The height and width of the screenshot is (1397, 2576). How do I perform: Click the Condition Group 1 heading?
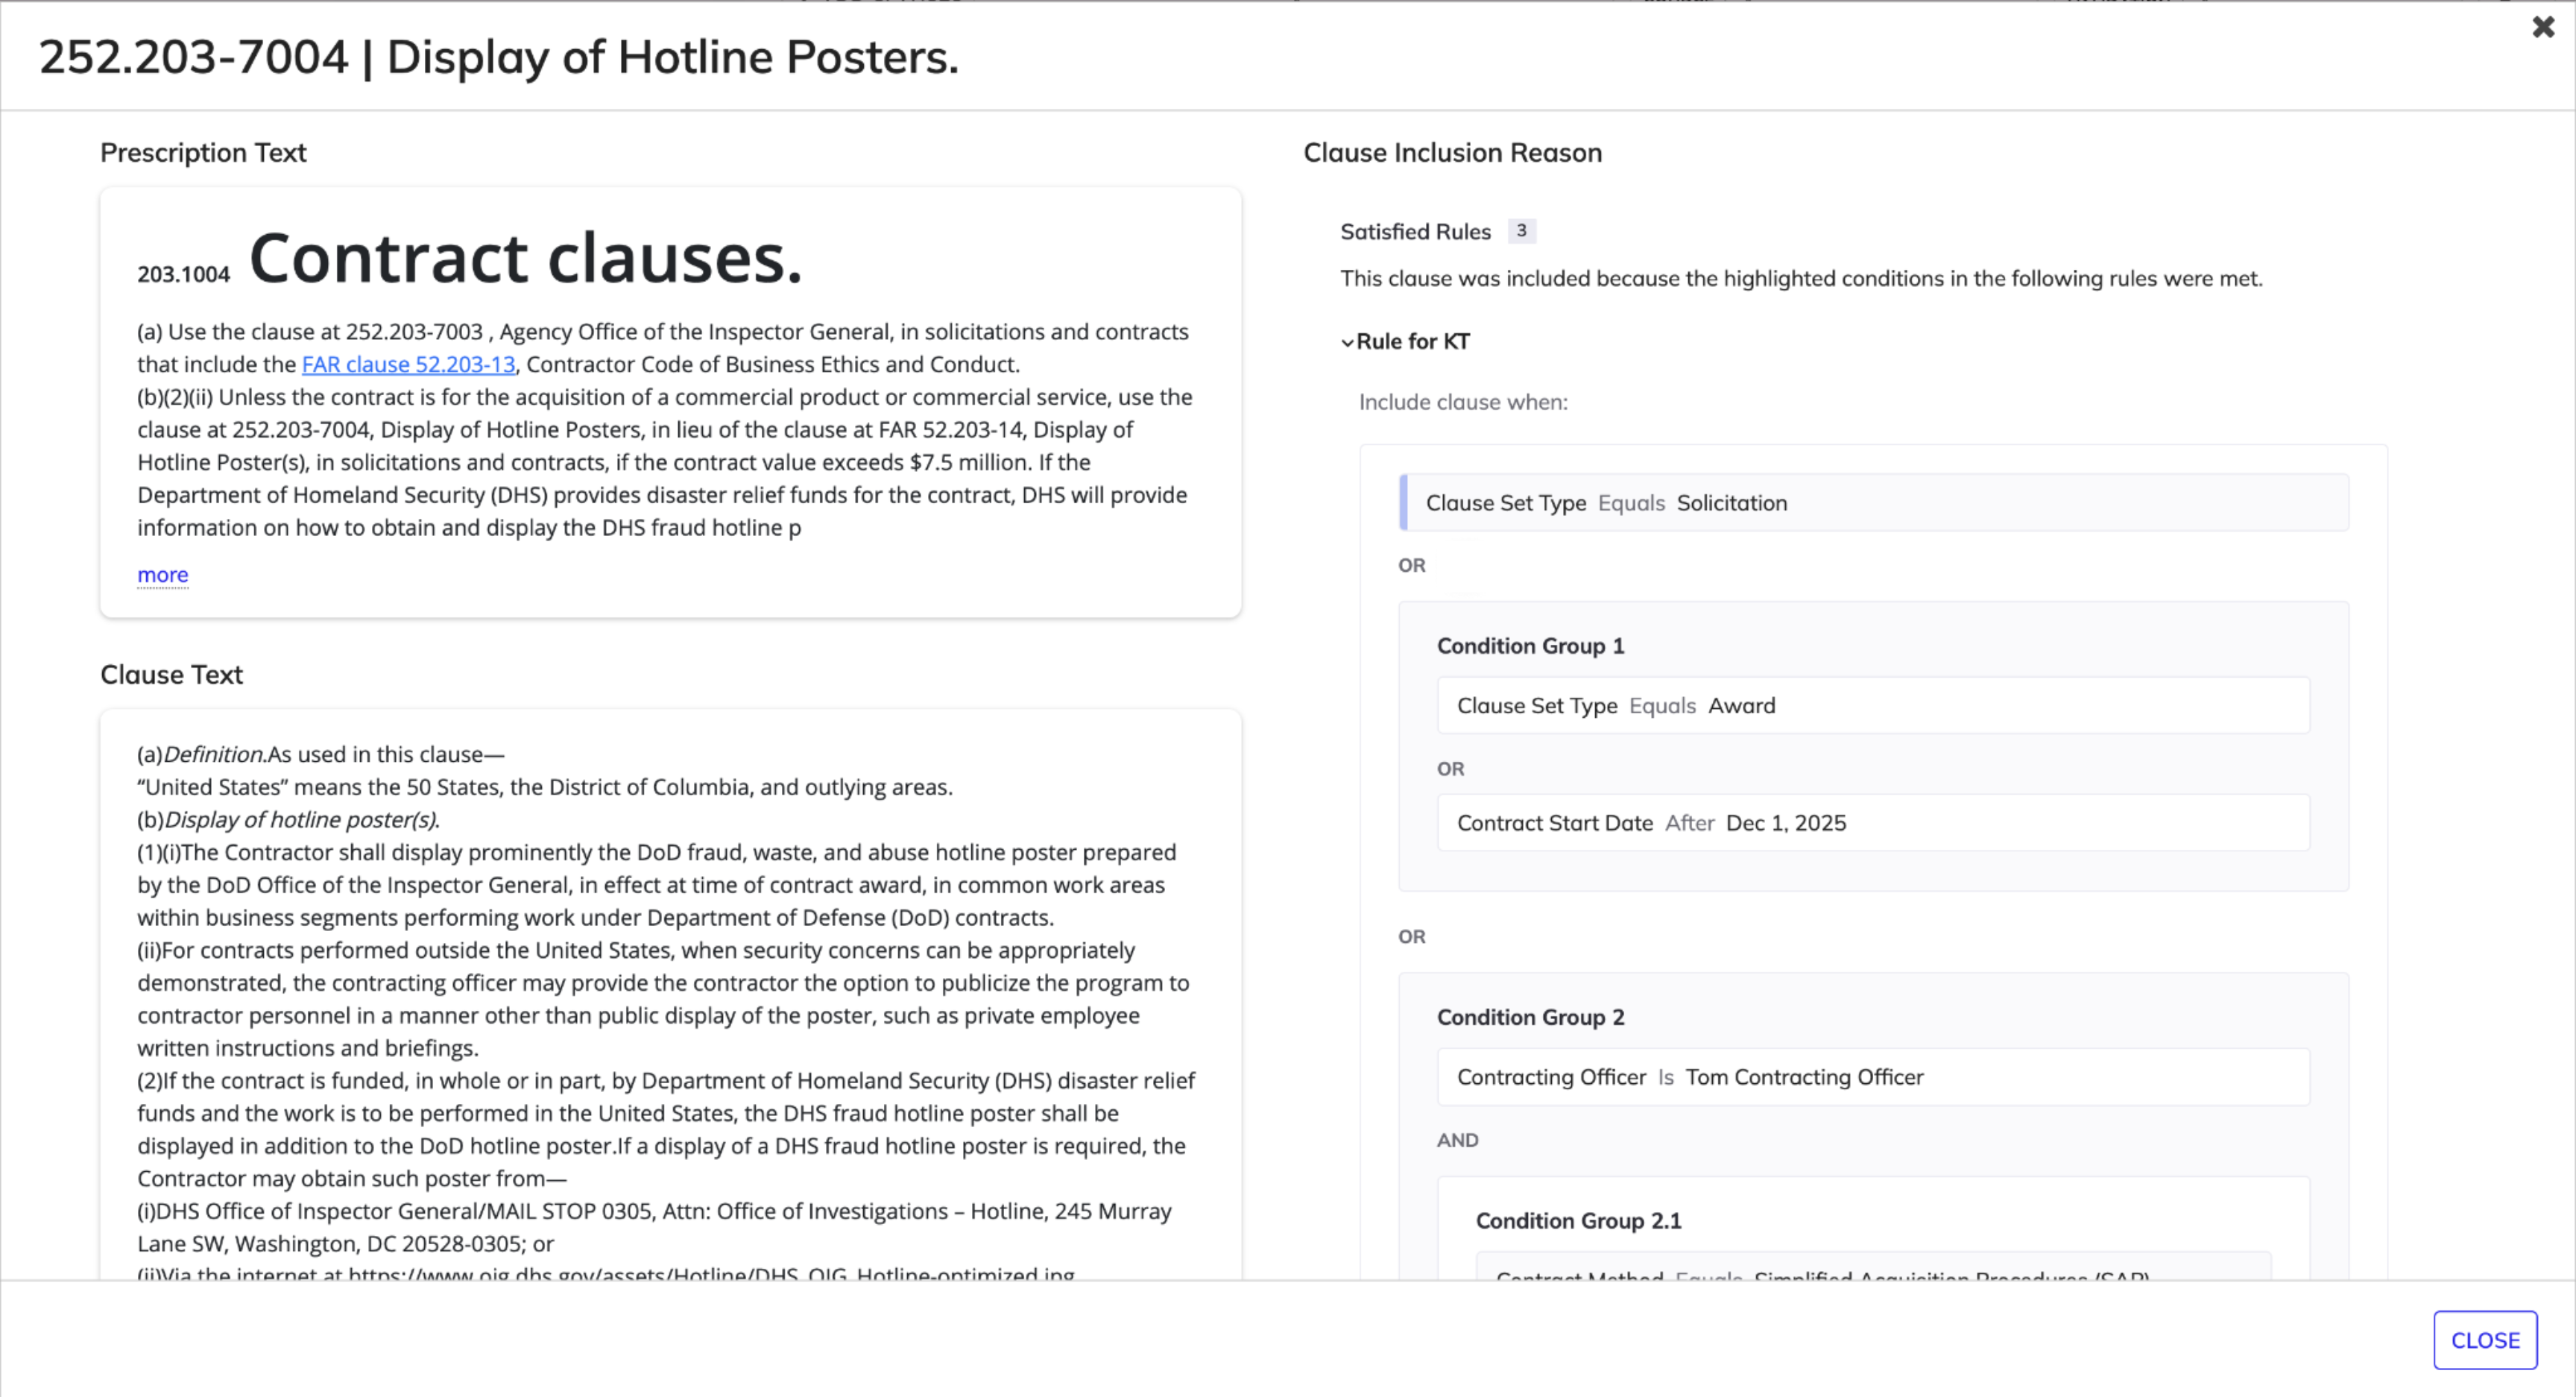1530,646
